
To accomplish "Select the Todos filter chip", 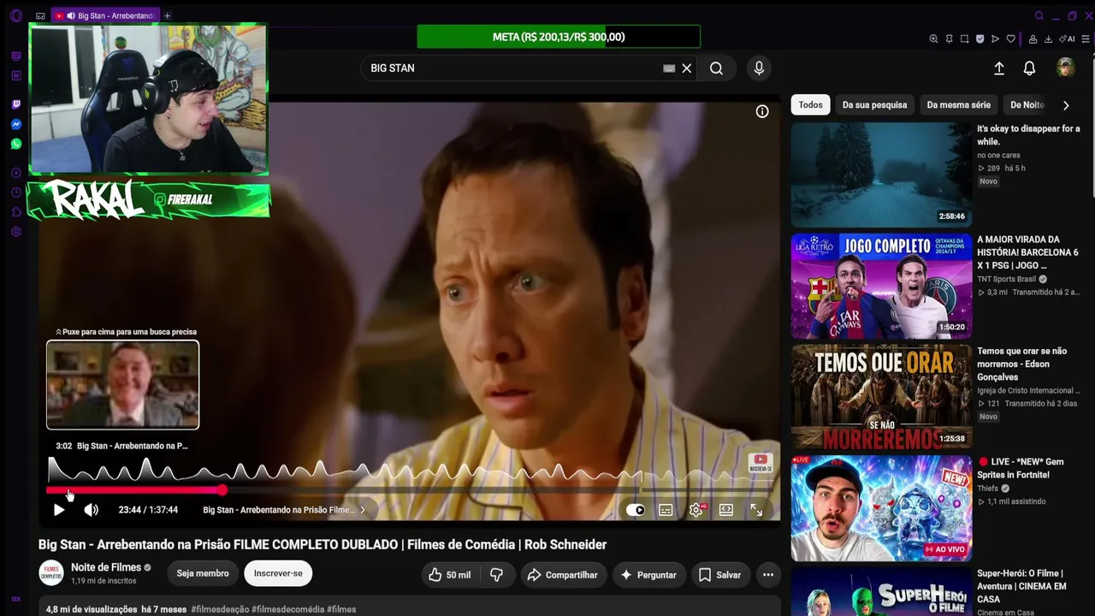I will coord(810,105).
